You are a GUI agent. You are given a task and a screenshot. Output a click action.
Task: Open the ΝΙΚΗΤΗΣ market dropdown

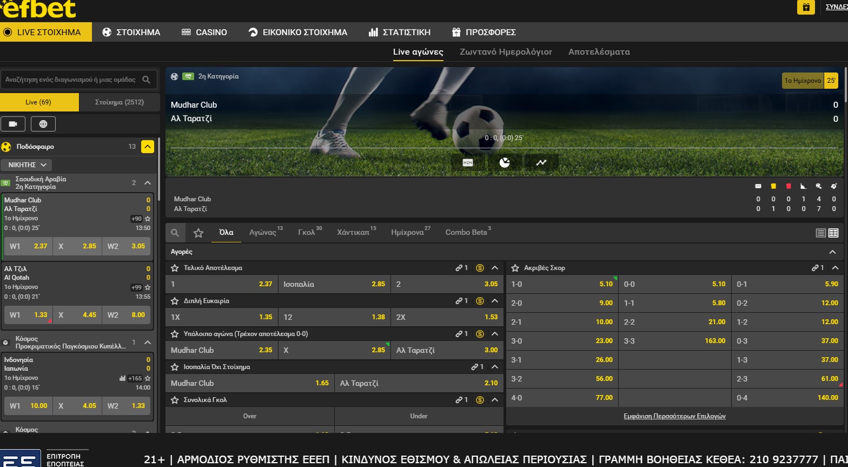pos(27,165)
